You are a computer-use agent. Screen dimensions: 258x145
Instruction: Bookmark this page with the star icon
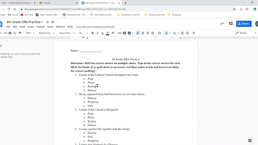234,9
